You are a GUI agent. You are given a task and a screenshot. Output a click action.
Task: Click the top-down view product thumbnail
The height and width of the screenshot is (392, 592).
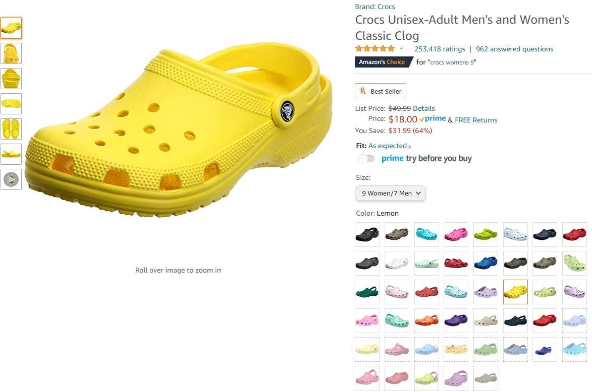click(11, 129)
